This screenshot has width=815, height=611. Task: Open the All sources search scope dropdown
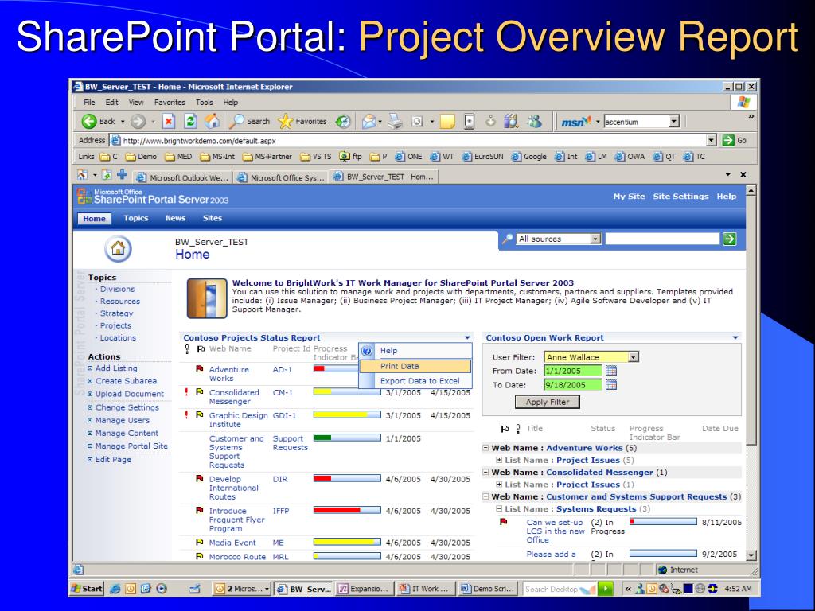(x=595, y=239)
